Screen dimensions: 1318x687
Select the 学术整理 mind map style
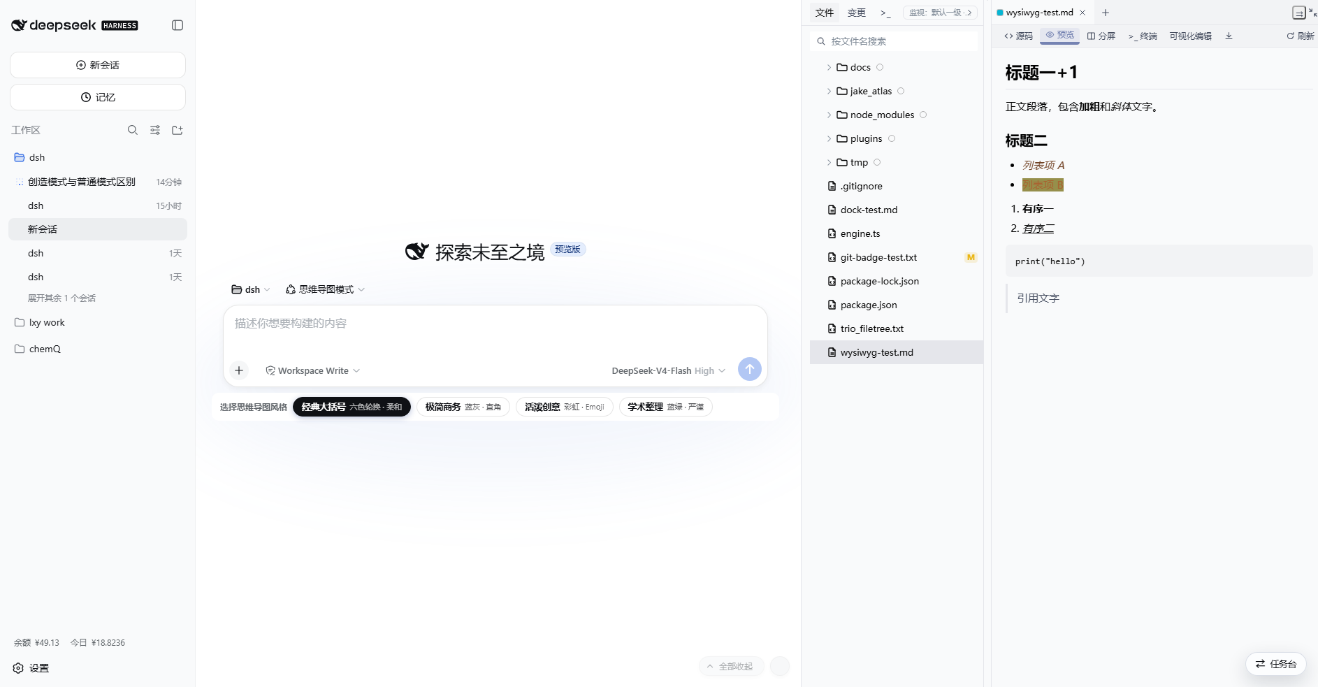(x=666, y=407)
